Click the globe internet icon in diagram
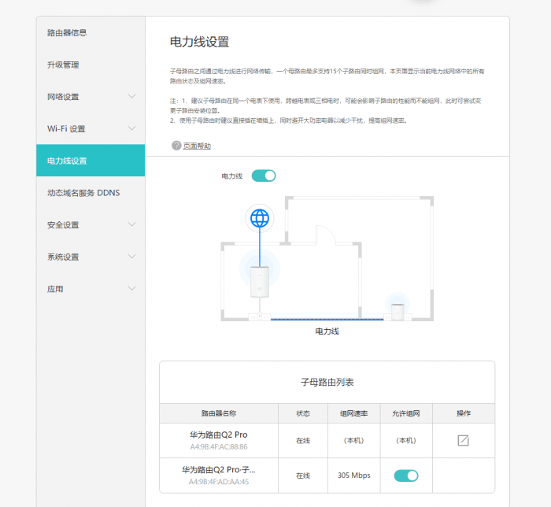551x507 pixels. [259, 218]
